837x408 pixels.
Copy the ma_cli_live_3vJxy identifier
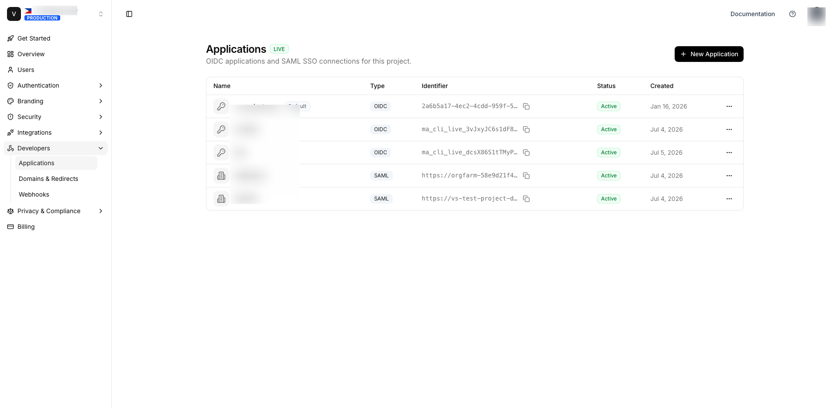(x=526, y=129)
